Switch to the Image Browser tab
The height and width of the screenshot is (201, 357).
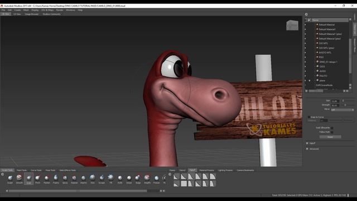click(32, 14)
